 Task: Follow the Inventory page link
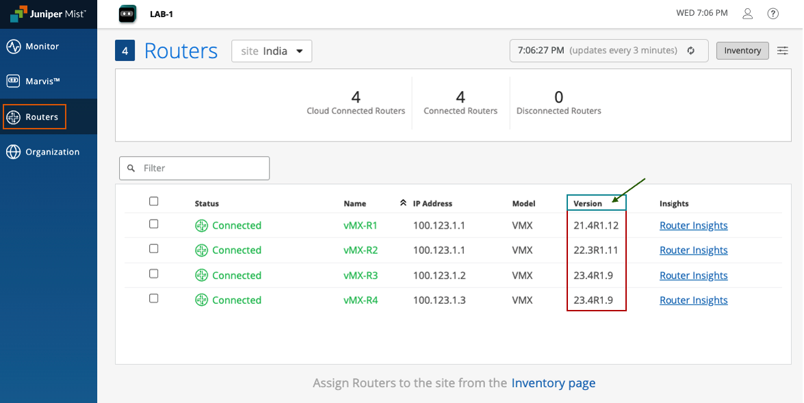[553, 383]
